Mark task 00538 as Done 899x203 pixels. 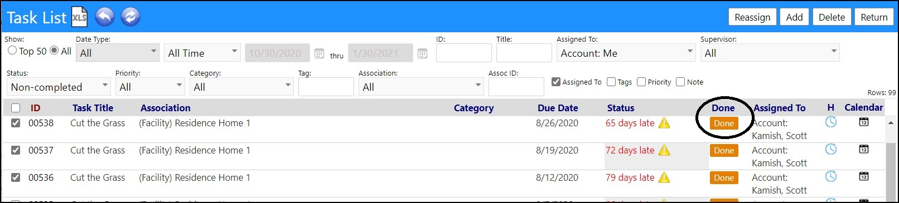[x=724, y=123]
